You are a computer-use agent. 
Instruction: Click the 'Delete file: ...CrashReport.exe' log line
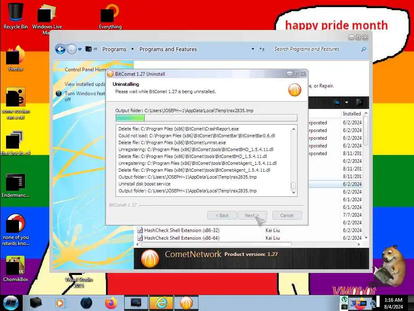[x=178, y=129]
